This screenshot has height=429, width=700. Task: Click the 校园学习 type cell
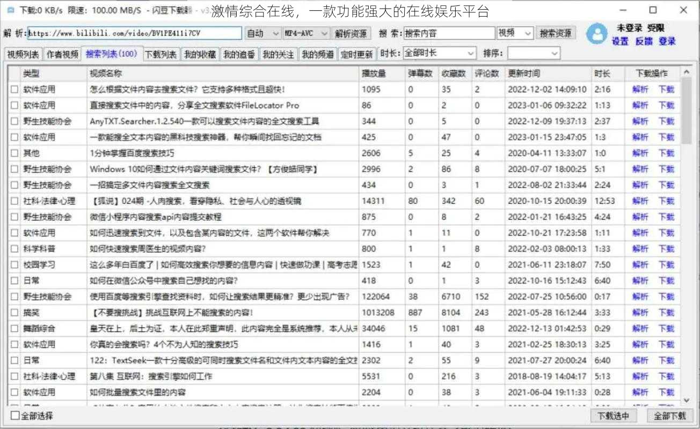click(x=39, y=265)
